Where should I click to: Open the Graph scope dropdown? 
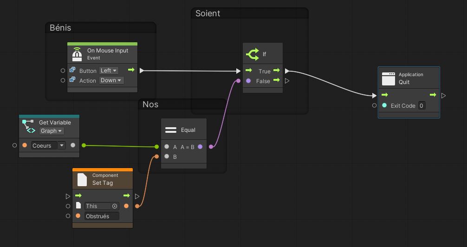[x=52, y=131]
